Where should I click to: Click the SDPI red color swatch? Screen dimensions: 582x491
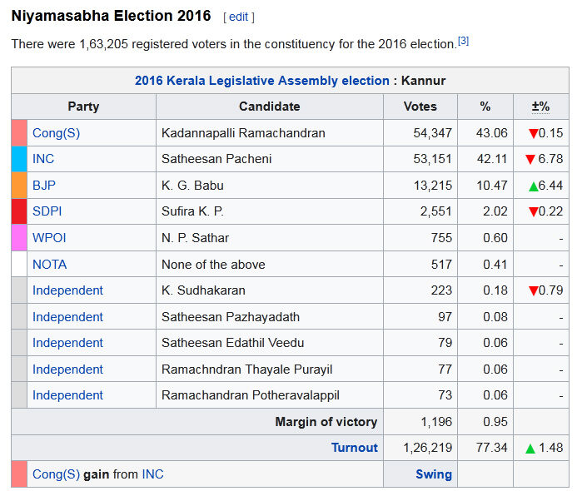tap(19, 211)
